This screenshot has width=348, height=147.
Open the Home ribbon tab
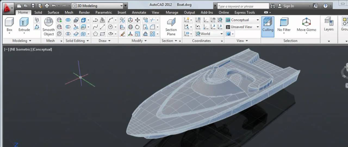23,13
